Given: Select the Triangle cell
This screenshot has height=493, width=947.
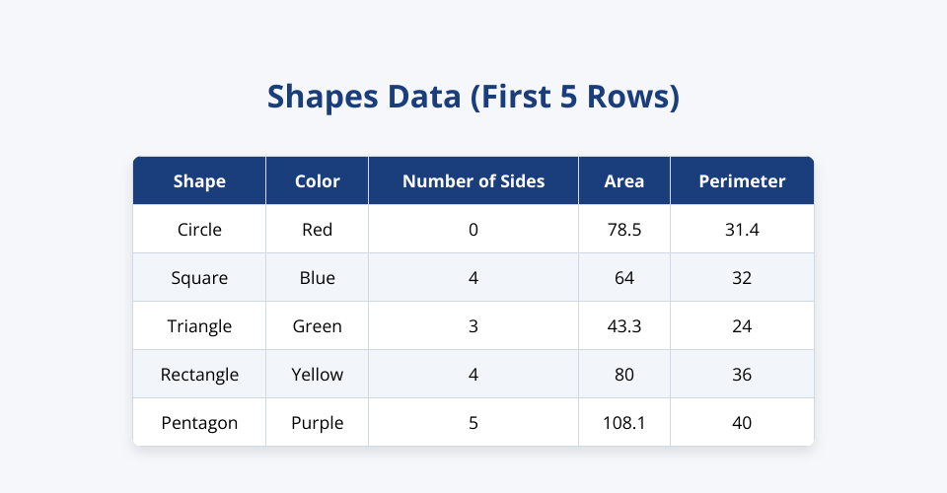Looking at the screenshot, I should (199, 326).
